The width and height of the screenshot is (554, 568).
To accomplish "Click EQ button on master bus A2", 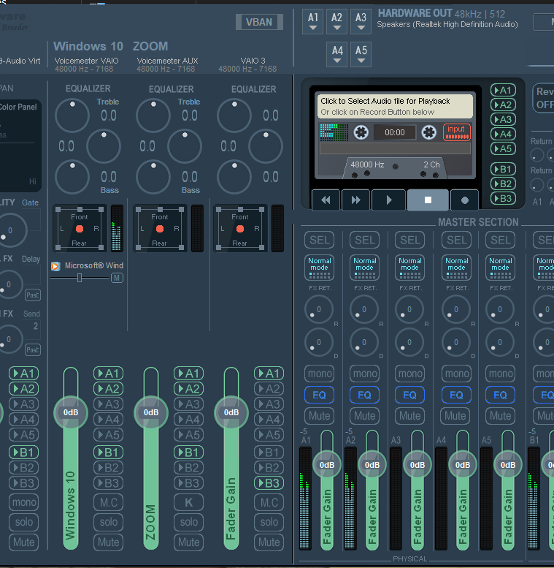I will point(364,395).
